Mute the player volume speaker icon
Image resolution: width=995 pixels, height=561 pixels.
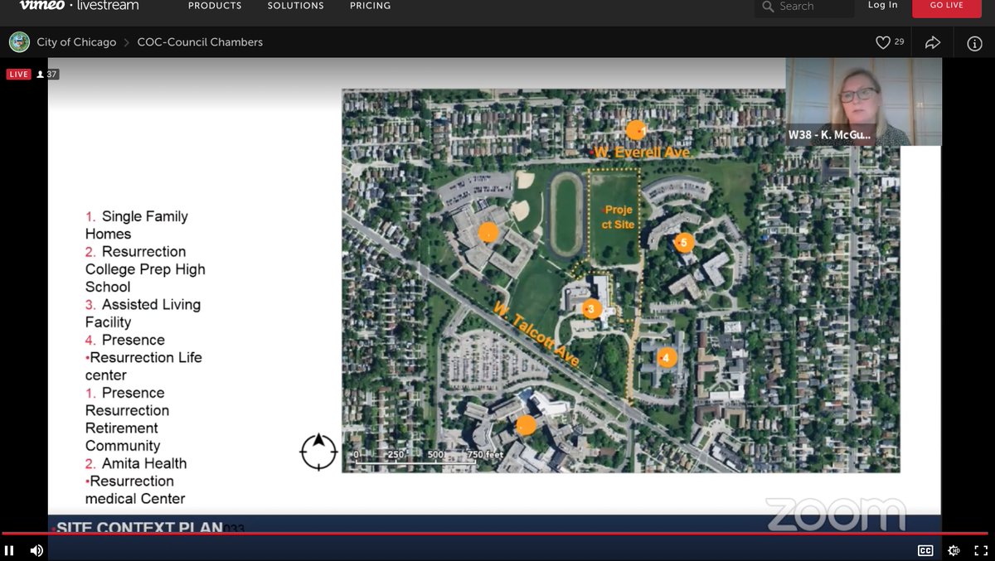pos(36,550)
